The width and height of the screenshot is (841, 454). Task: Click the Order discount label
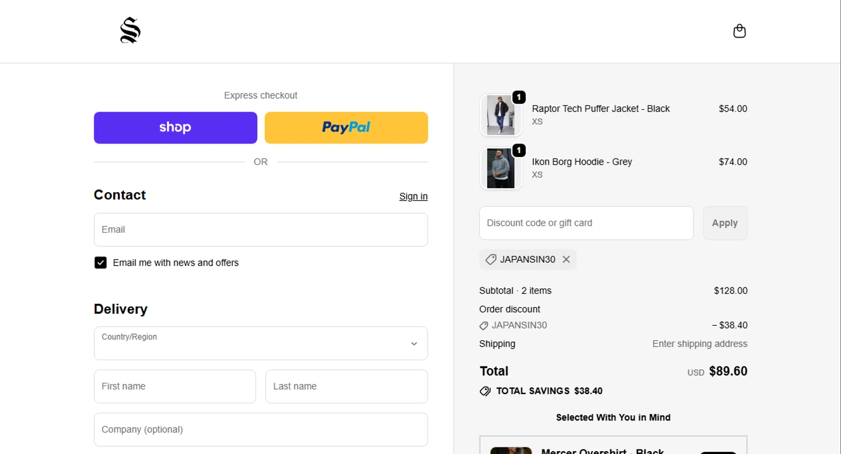pos(510,309)
